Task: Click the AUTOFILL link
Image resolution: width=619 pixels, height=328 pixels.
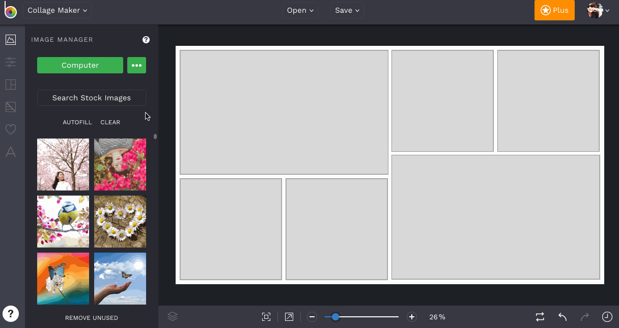Action: pos(77,122)
